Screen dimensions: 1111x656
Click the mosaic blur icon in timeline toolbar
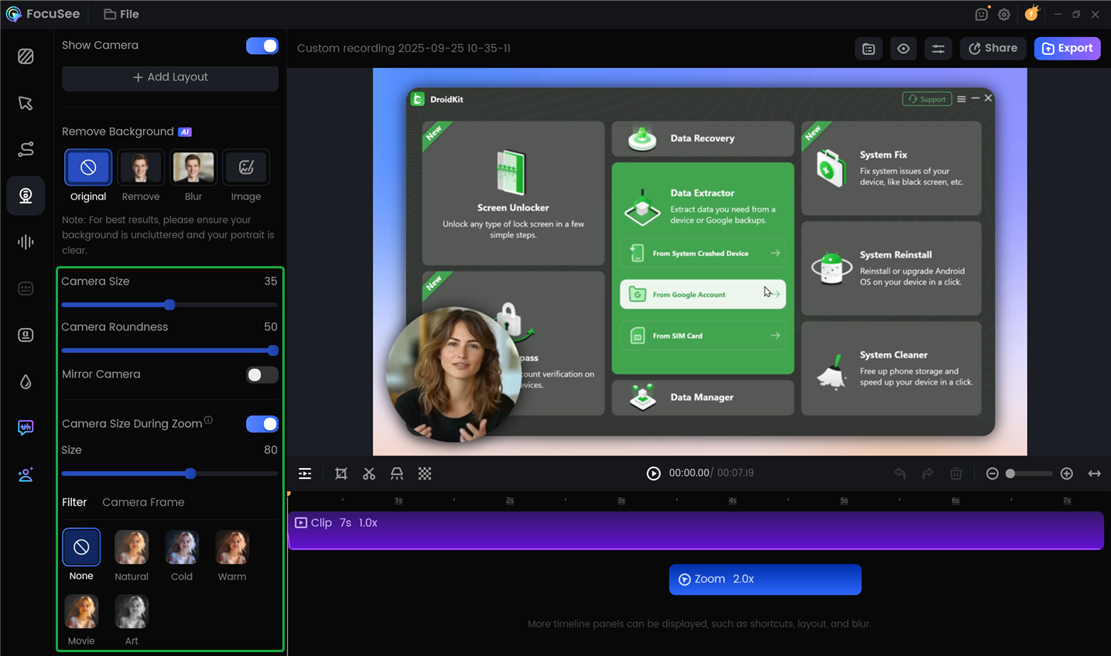pos(425,473)
